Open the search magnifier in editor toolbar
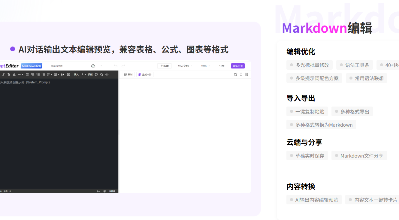Image resolution: width=399 pixels, height=220 pixels. point(101,74)
